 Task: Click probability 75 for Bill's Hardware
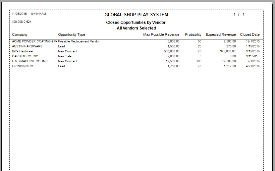199,51
